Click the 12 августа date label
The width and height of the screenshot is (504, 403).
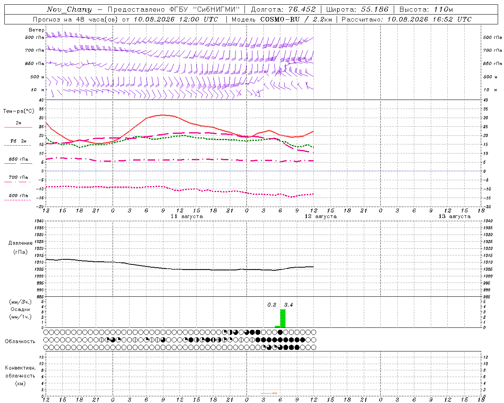click(321, 216)
